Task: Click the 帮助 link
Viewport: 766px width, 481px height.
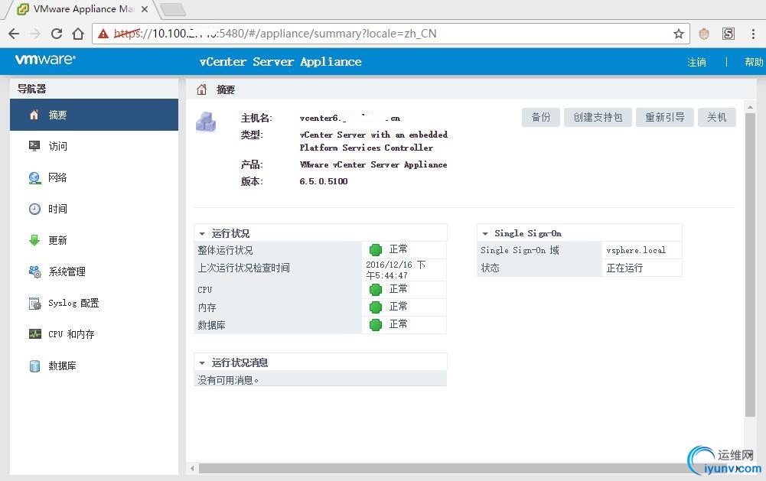Action: pos(753,62)
